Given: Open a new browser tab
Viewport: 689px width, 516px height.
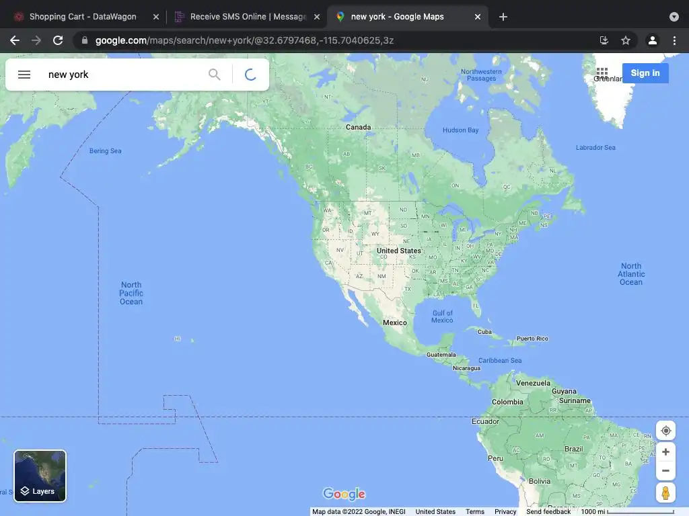Looking at the screenshot, I should [x=503, y=17].
